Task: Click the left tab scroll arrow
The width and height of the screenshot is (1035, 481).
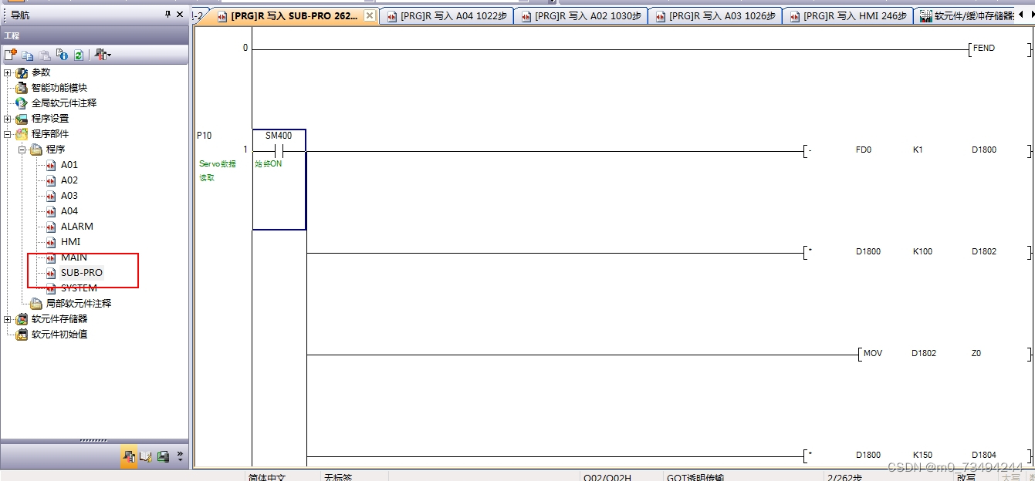Action: (x=1020, y=14)
